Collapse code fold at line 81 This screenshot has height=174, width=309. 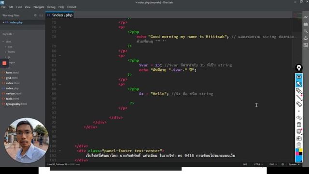pyautogui.click(x=60, y=56)
